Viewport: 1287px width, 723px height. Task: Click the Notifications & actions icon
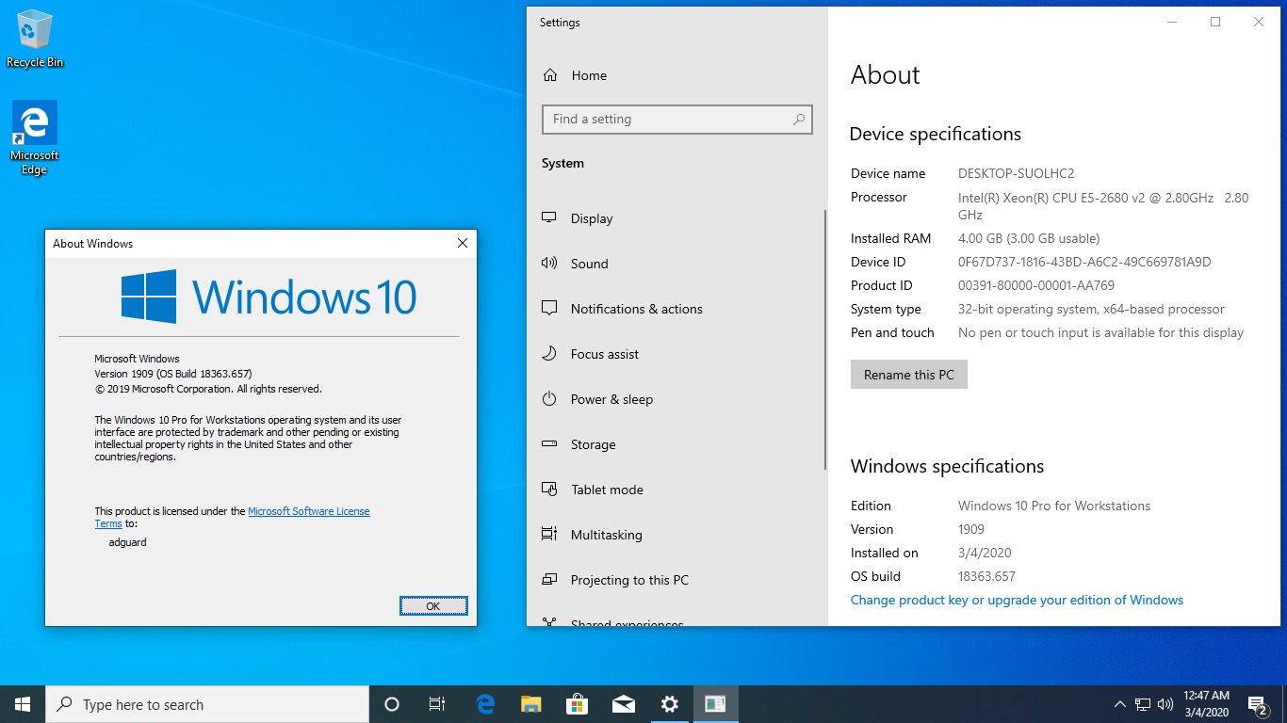(549, 309)
